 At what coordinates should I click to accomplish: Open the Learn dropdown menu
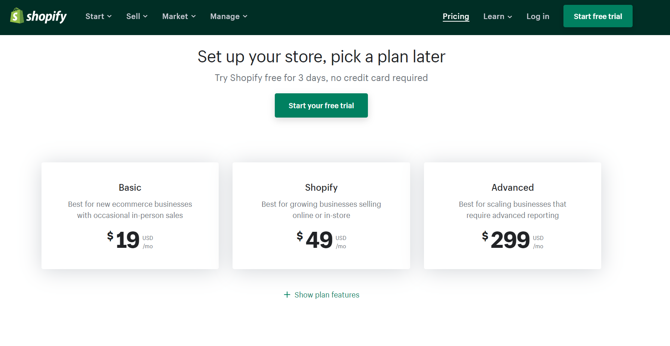497,16
